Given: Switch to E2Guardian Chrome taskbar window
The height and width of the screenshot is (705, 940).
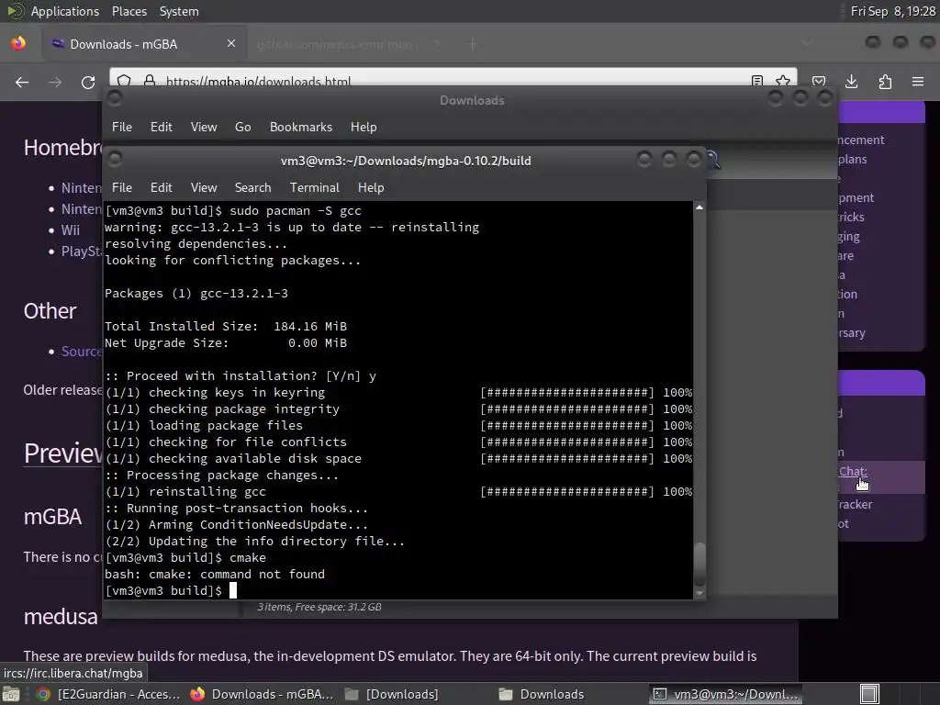Looking at the screenshot, I should tap(108, 694).
